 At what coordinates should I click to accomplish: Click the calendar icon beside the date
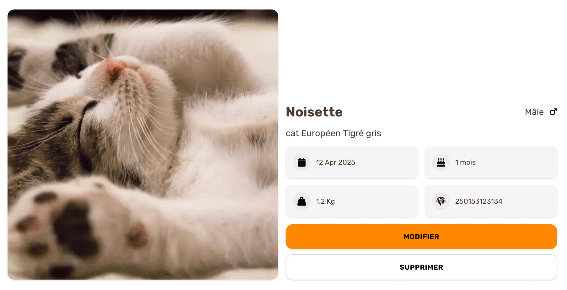click(302, 162)
